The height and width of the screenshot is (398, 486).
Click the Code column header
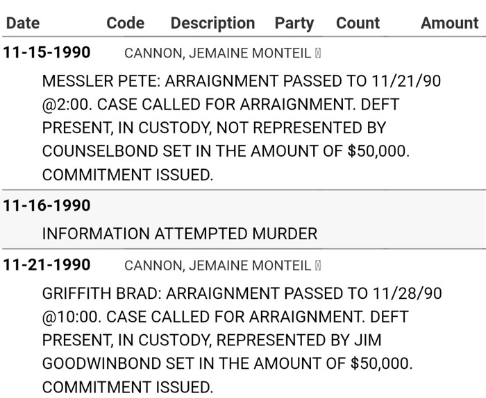point(125,23)
